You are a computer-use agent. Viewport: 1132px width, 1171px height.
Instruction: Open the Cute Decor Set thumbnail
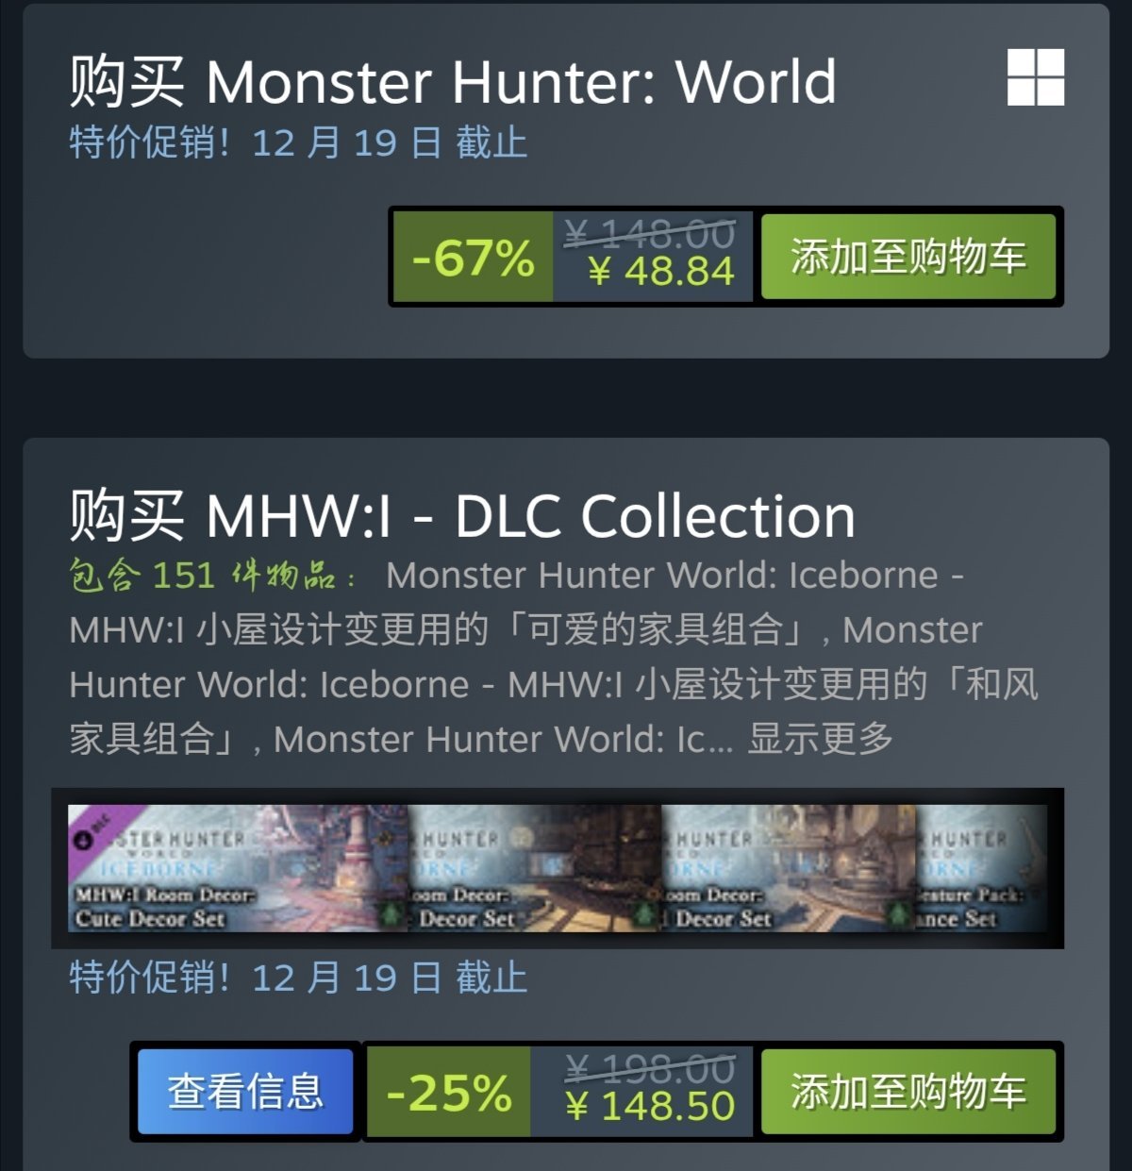(238, 868)
